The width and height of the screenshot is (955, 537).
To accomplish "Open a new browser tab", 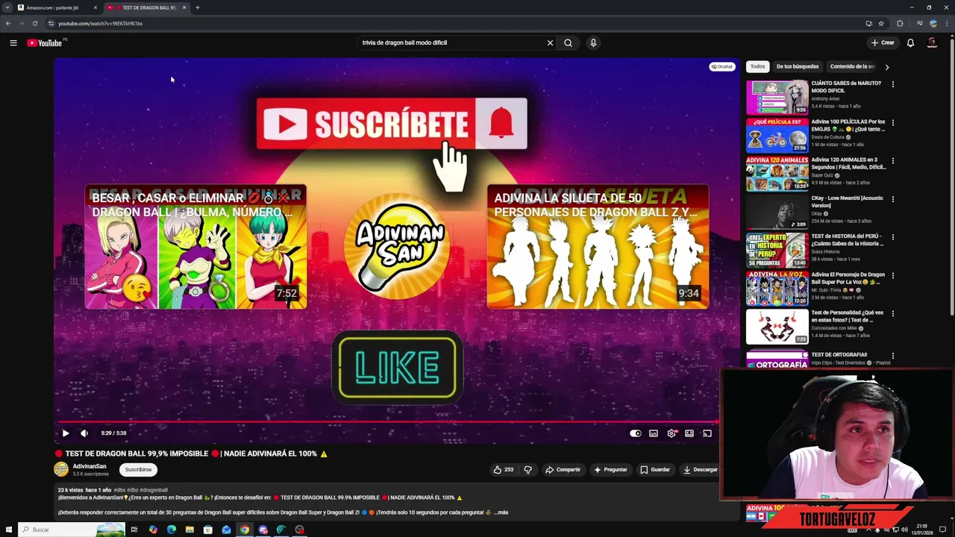I will pyautogui.click(x=198, y=7).
